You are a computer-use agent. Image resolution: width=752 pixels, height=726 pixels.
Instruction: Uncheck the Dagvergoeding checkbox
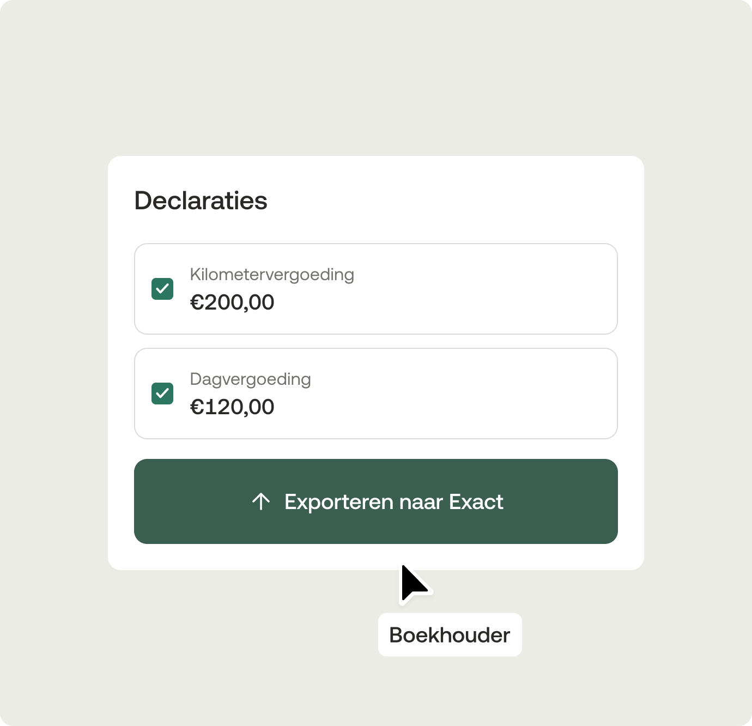click(162, 394)
